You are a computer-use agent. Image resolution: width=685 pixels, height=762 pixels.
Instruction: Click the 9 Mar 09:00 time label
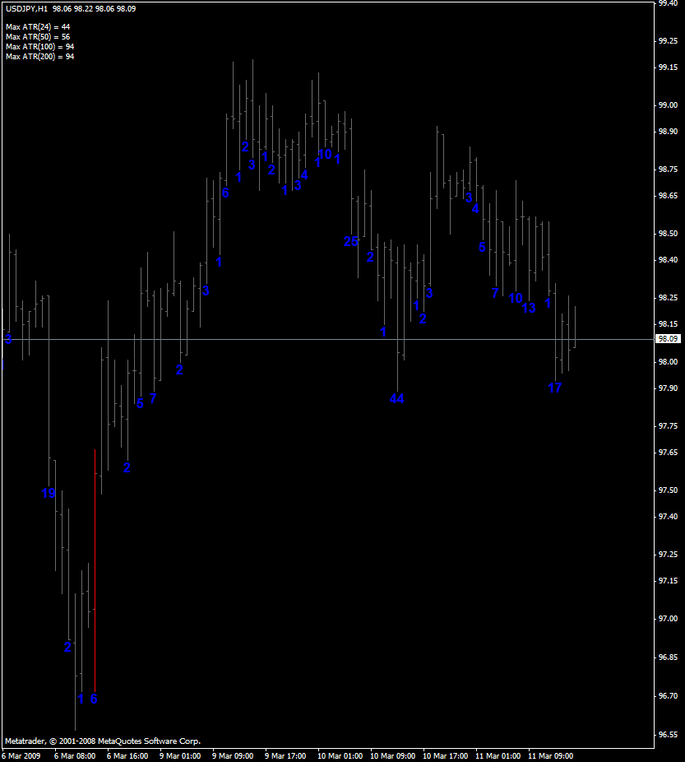233,756
